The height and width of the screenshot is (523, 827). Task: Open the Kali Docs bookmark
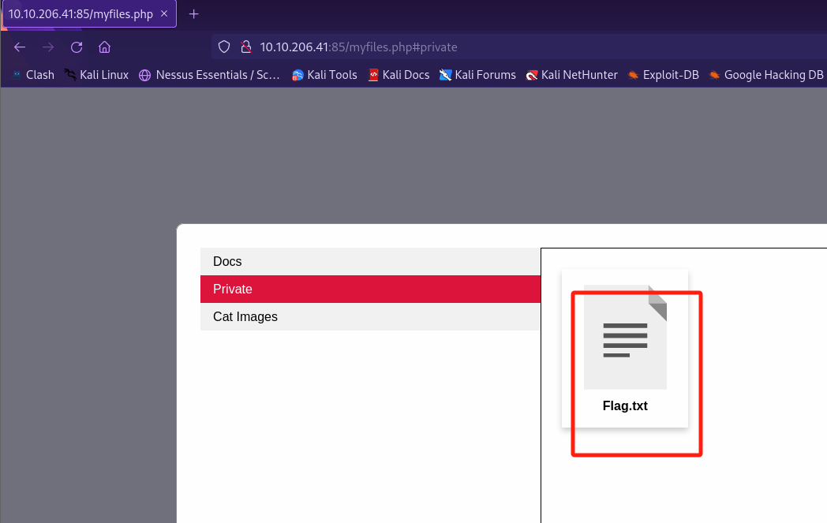(399, 75)
